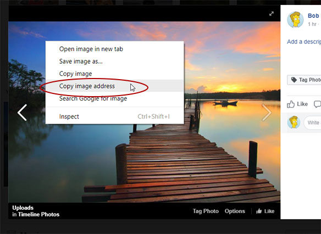Click the Like thumbs-up in the side panel

click(291, 104)
